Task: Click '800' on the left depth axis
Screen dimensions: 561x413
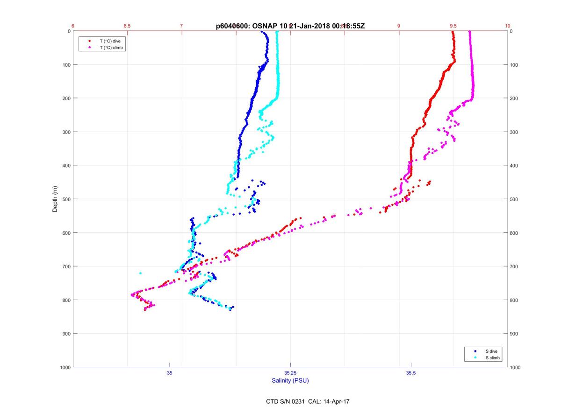Action: coord(66,300)
